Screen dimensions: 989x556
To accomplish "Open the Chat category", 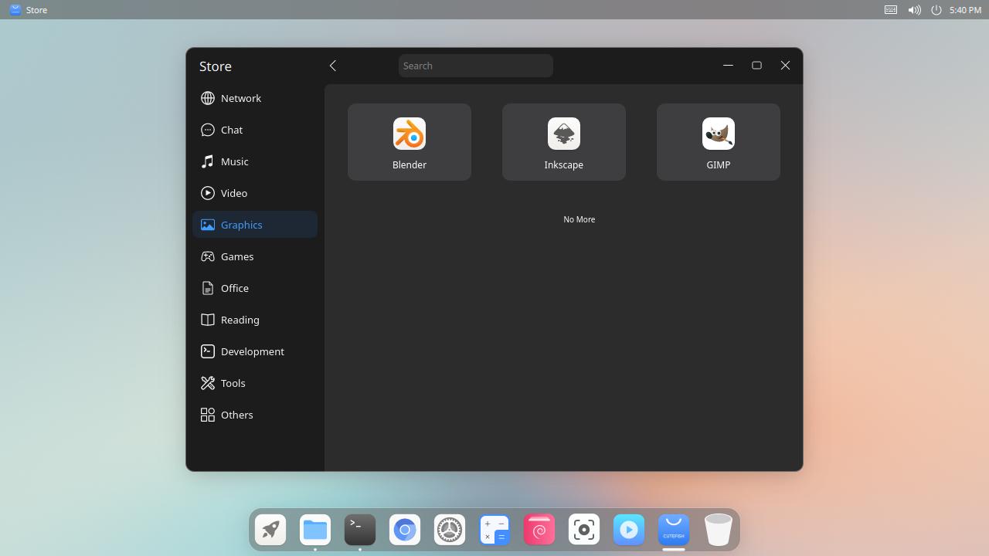I will [255, 130].
